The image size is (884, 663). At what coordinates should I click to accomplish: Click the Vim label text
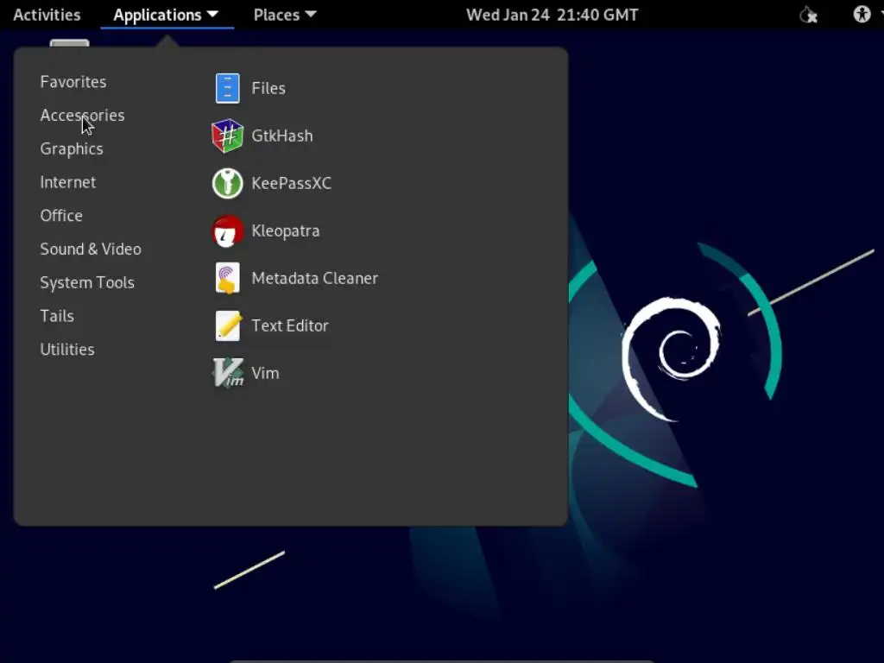click(265, 373)
